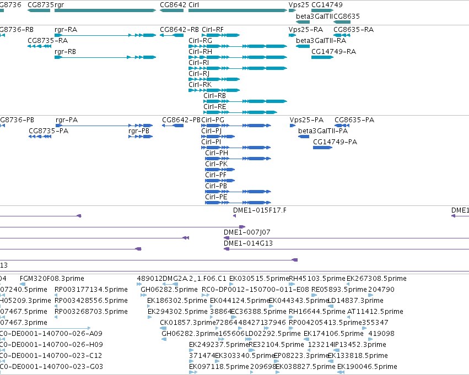Viewport: 469px width, 375px height.
Task: Select the Cirl-PF protein label
Action: click(215, 175)
